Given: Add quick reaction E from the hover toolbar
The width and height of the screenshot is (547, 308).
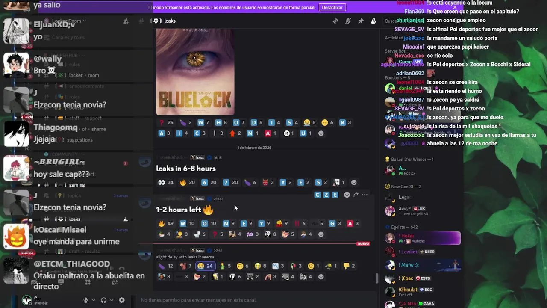Looking at the screenshot, I should point(335,195).
